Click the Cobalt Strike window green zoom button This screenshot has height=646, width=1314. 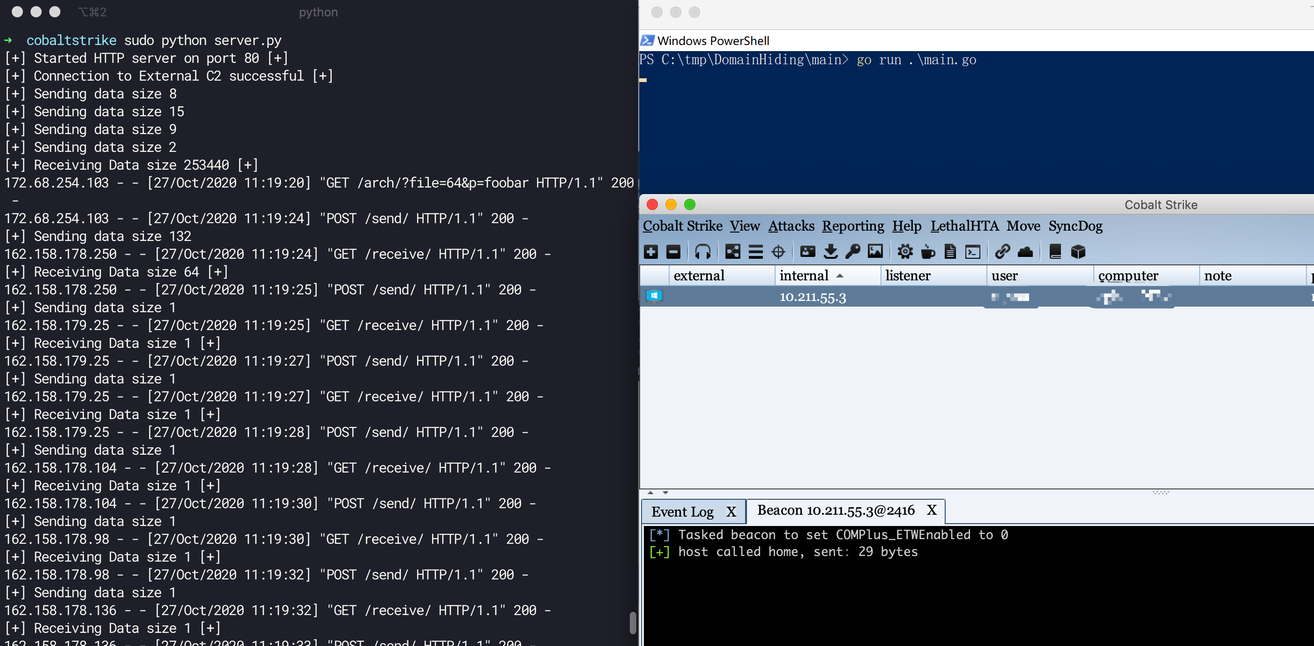pyautogui.click(x=690, y=204)
